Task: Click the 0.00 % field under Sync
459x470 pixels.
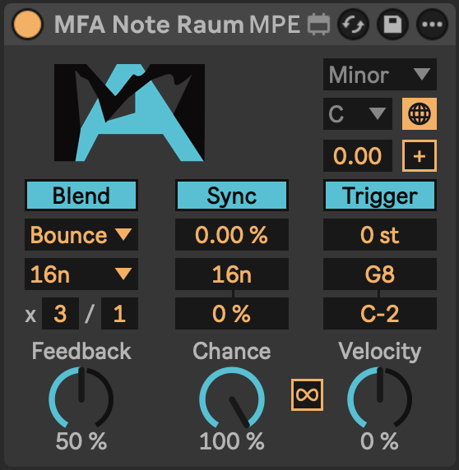Action: pyautogui.click(x=232, y=235)
